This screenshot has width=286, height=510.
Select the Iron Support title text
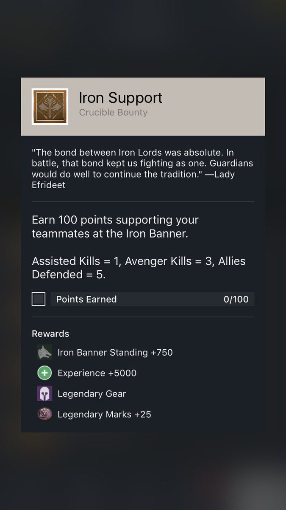coord(120,98)
